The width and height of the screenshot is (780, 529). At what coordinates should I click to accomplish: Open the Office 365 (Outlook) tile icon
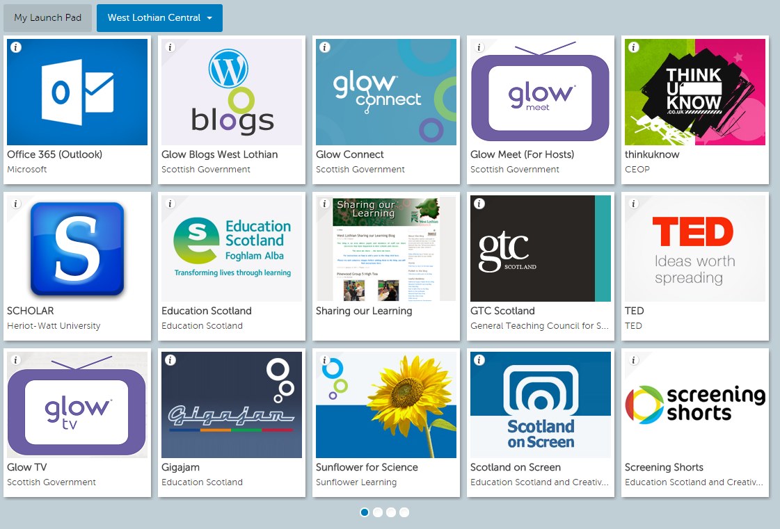pos(77,92)
